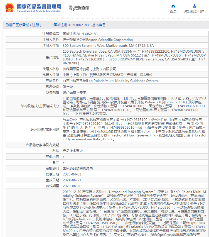Click the 注册人住所 label
209x237 pixels.
51,45
